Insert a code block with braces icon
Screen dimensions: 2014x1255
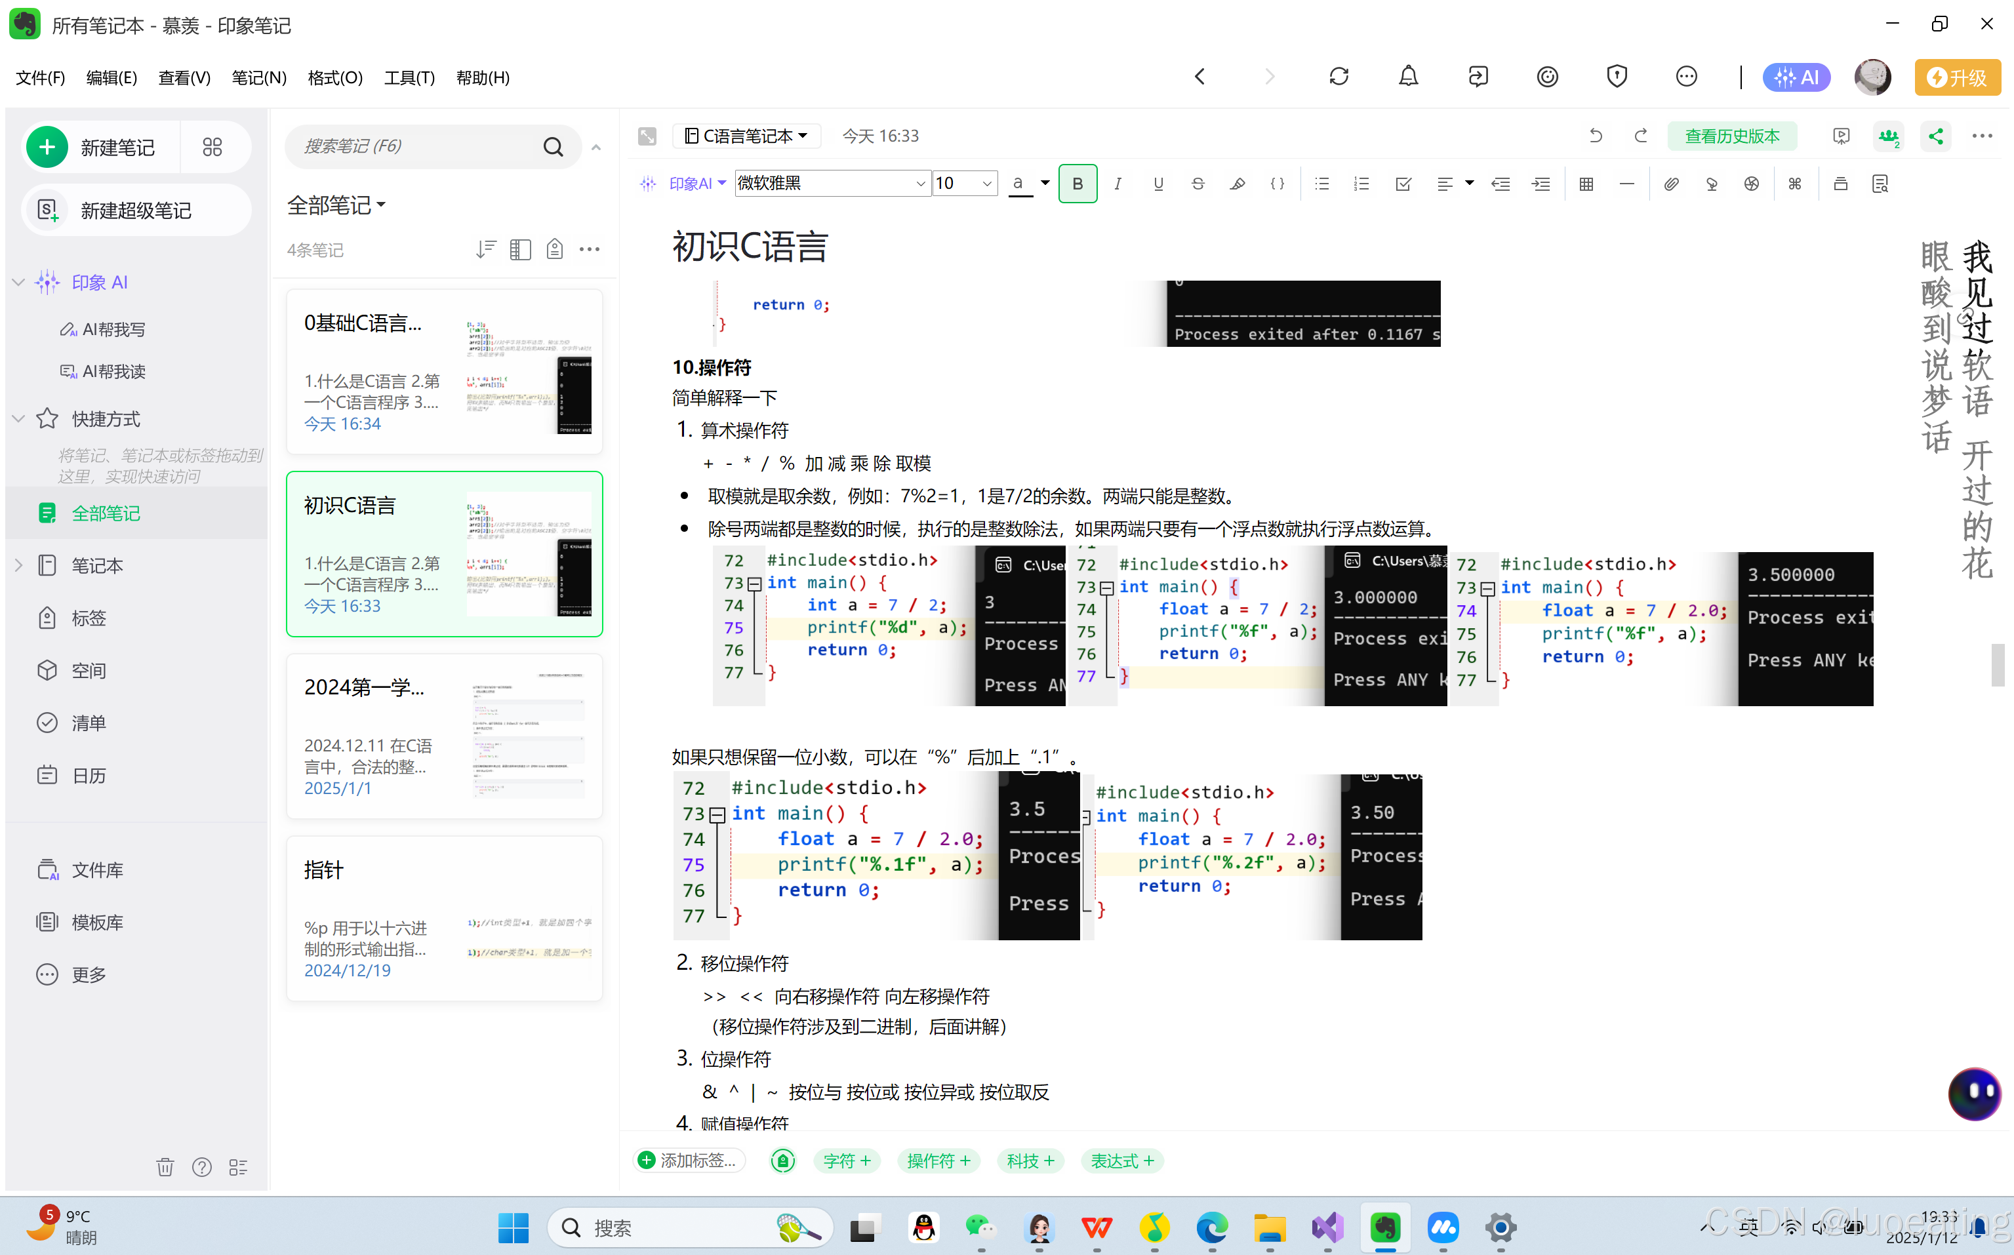(1277, 184)
